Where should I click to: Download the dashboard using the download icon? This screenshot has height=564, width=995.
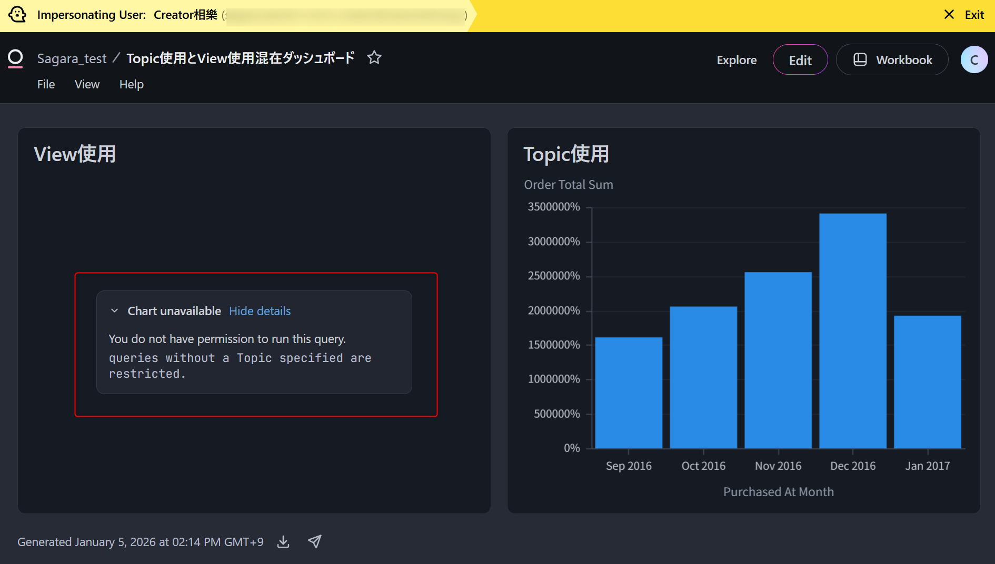tap(283, 541)
